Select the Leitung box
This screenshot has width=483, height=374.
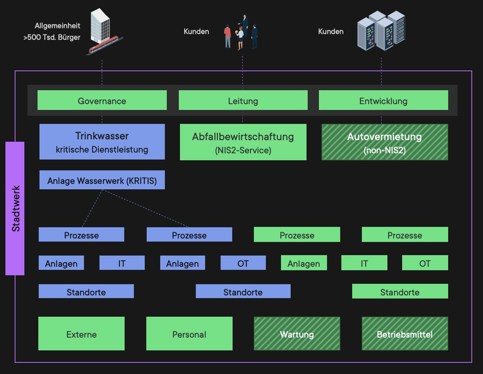coord(243,101)
